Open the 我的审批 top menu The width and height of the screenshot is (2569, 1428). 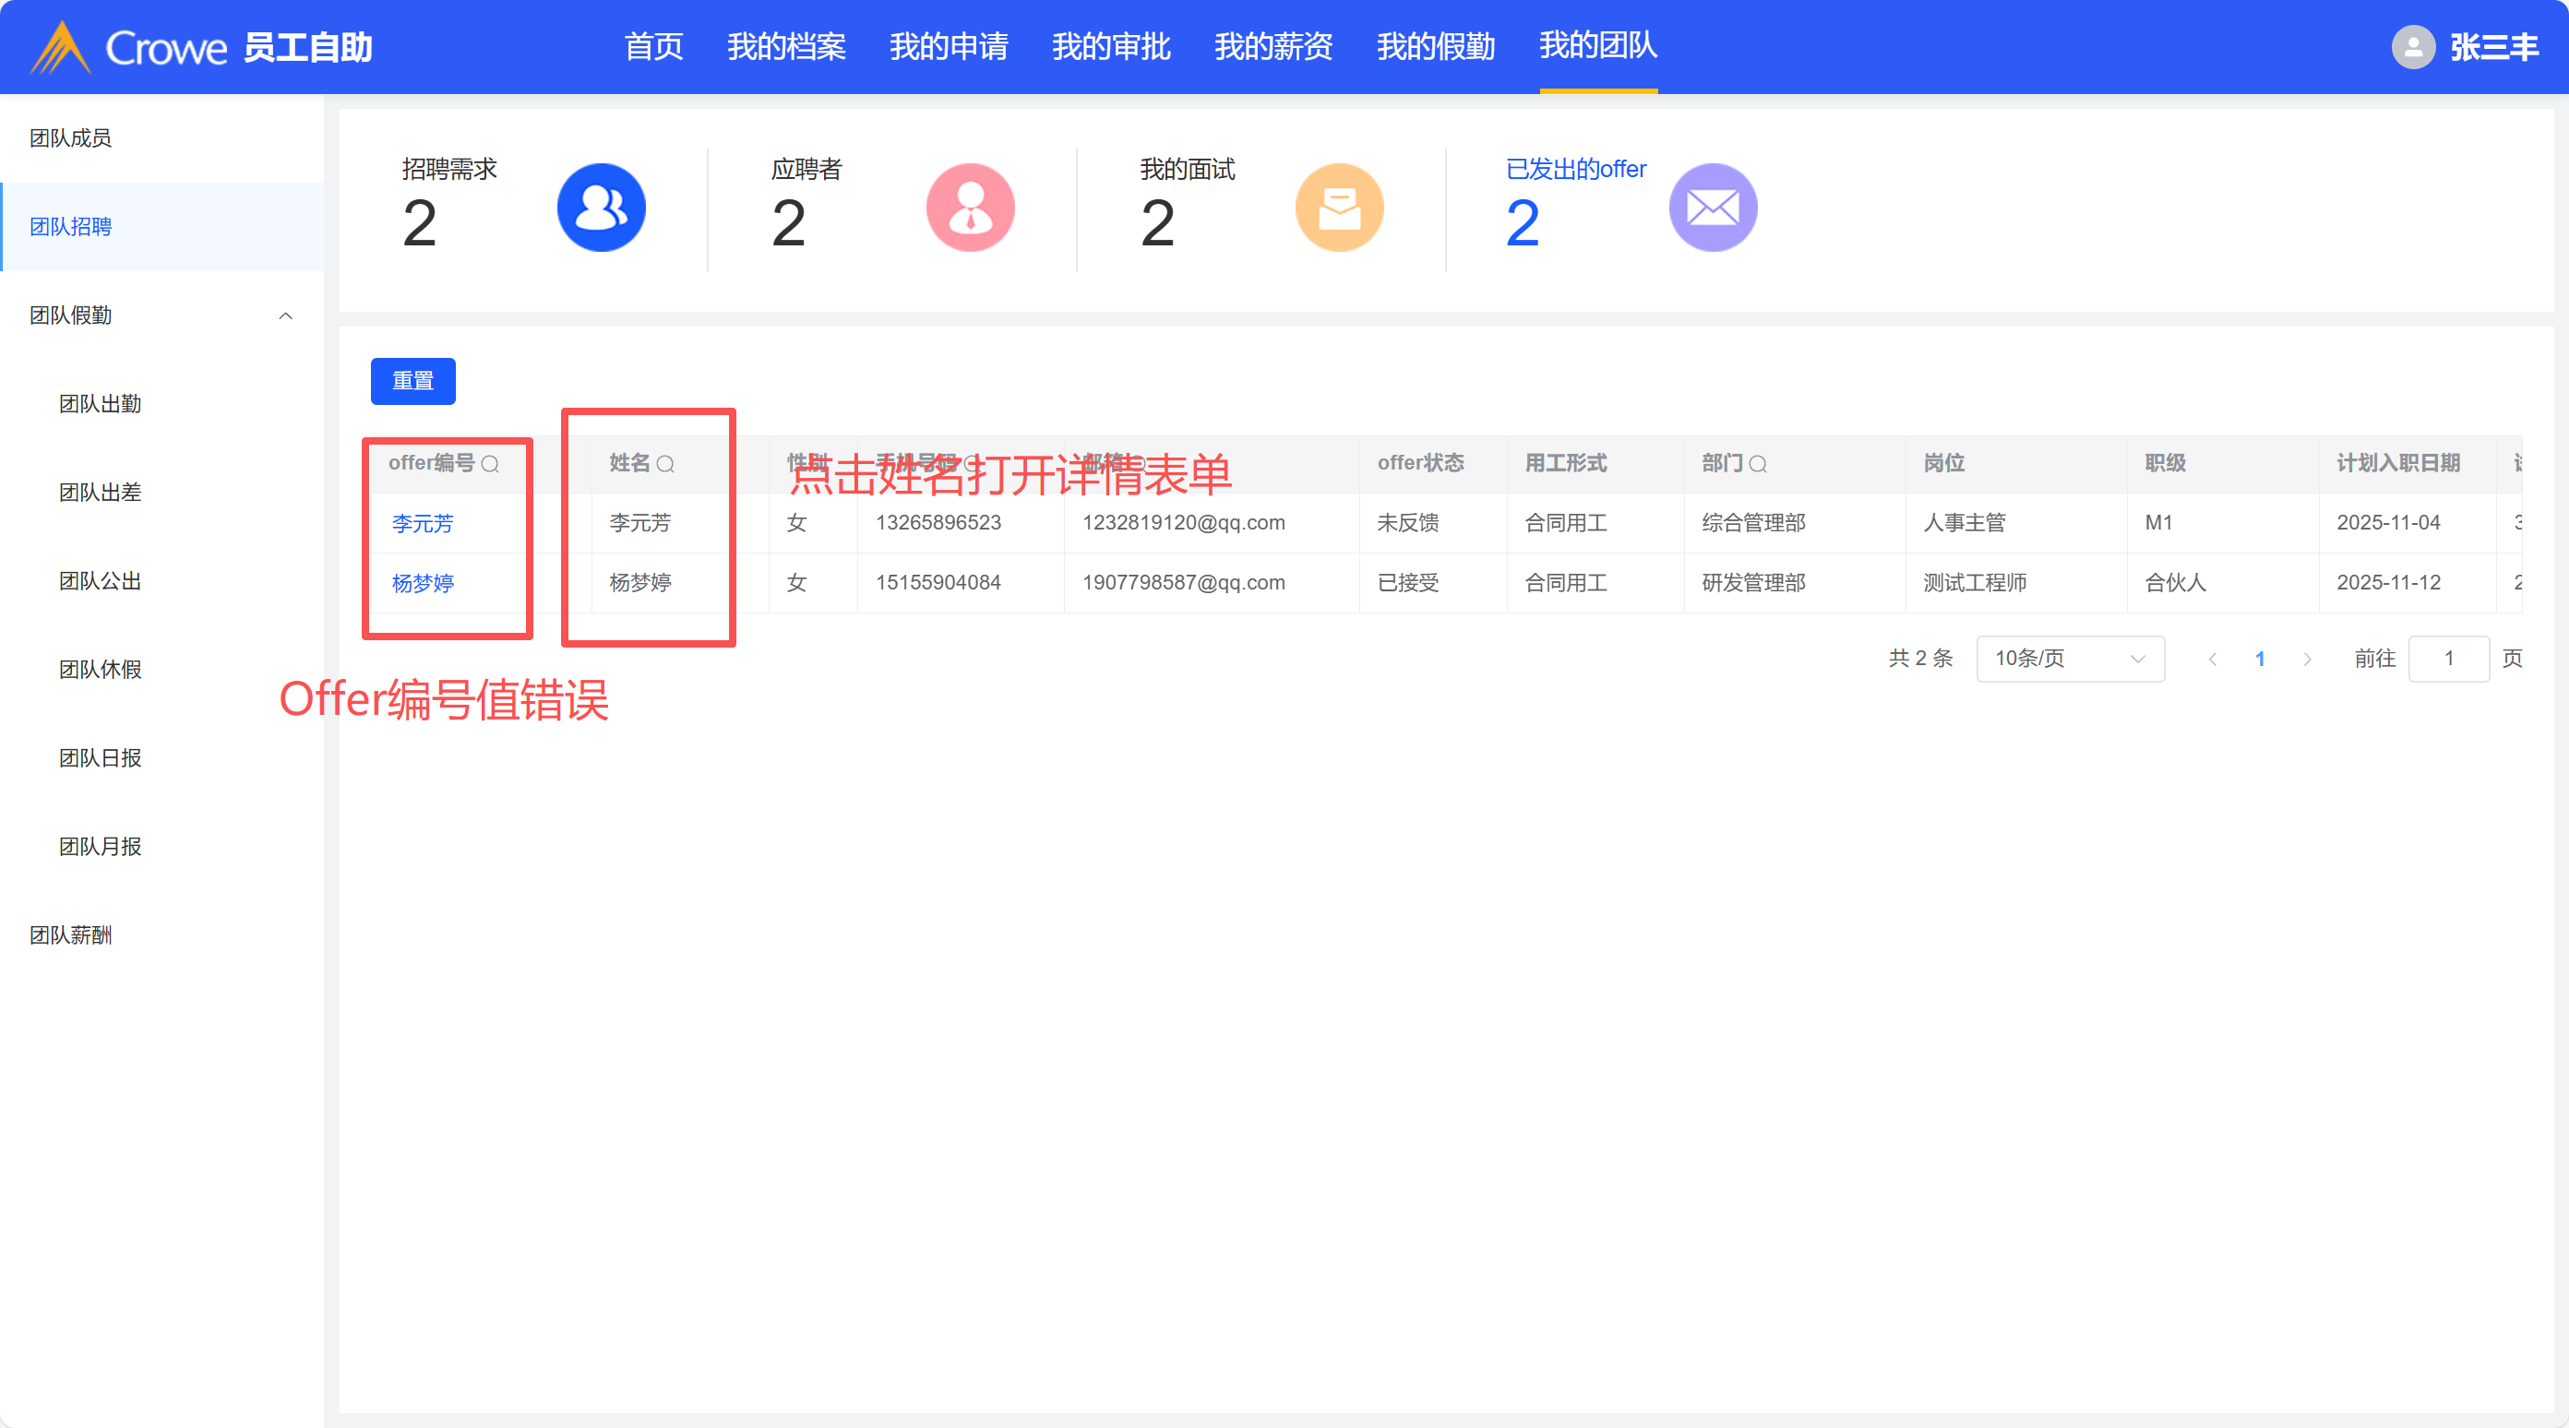coord(1110,47)
